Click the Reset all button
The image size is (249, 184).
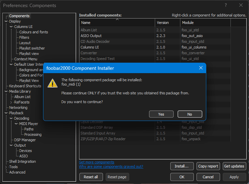click(91, 177)
